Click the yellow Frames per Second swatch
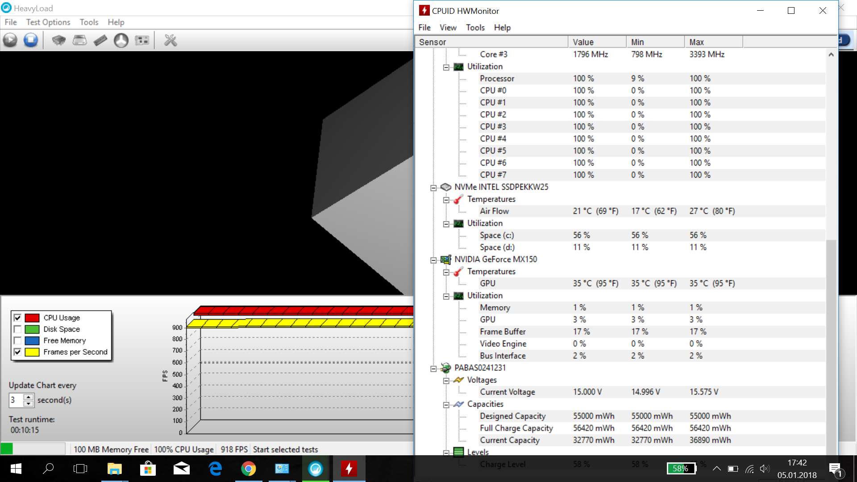 pos(32,352)
